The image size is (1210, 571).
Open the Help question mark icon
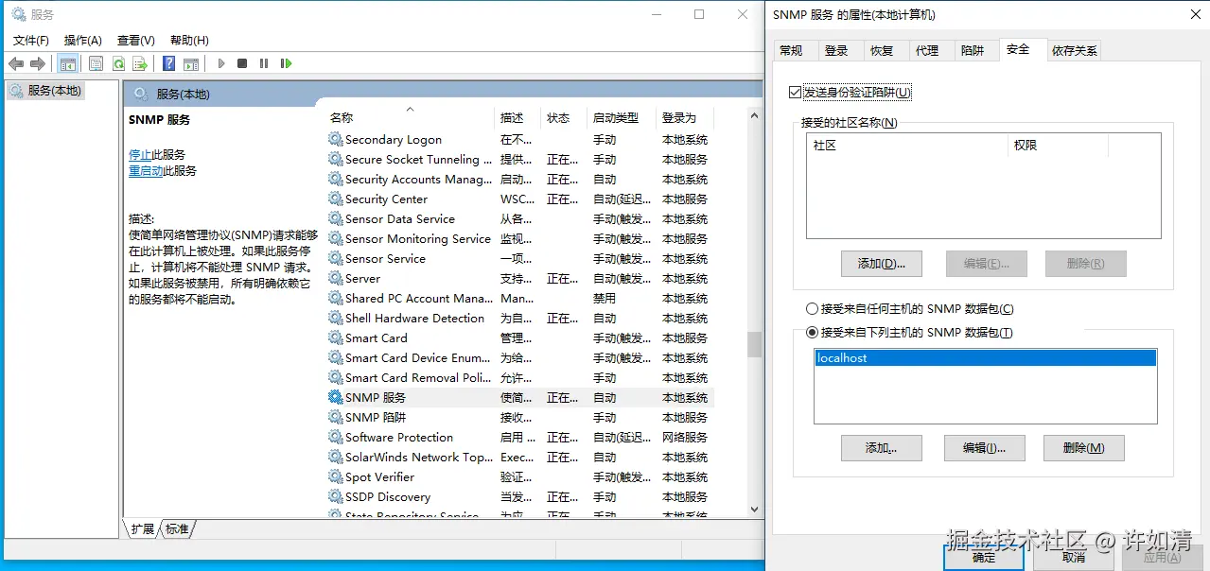[x=168, y=63]
